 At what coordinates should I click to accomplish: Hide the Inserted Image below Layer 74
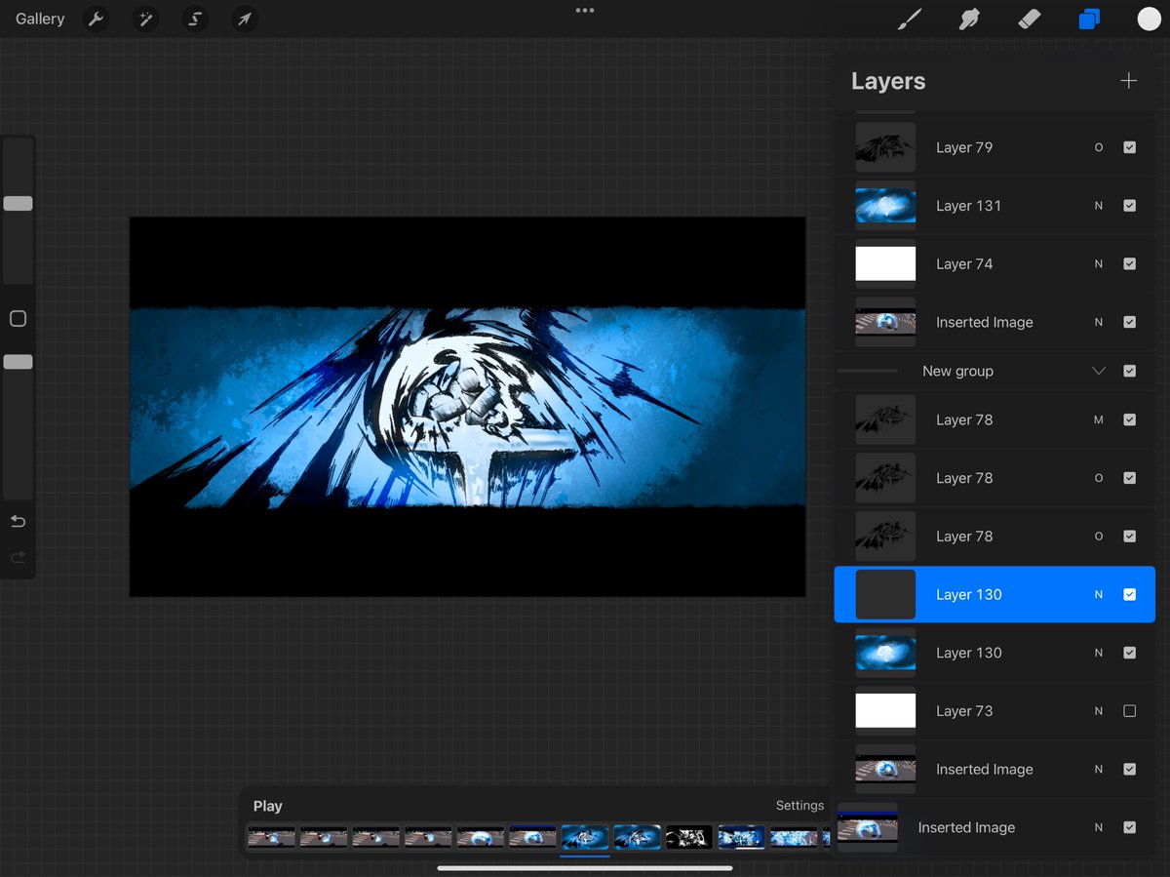tap(1129, 322)
